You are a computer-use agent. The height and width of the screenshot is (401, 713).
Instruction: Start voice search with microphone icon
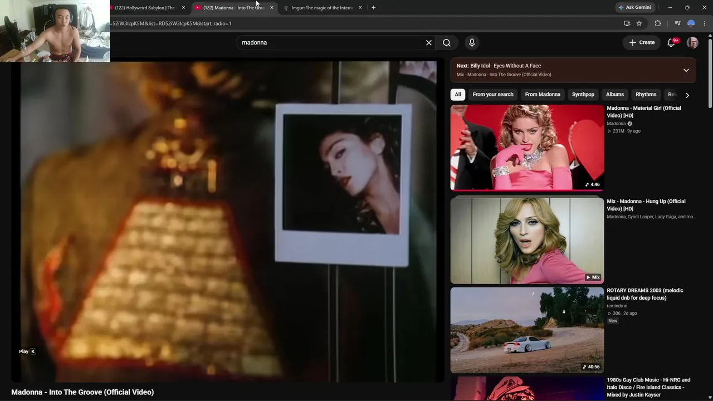pyautogui.click(x=472, y=42)
